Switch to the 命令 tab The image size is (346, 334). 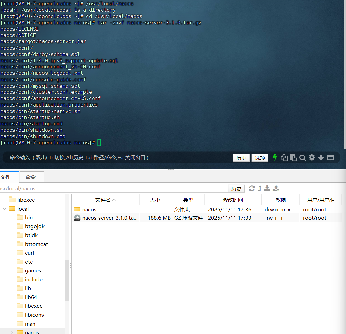click(x=31, y=177)
